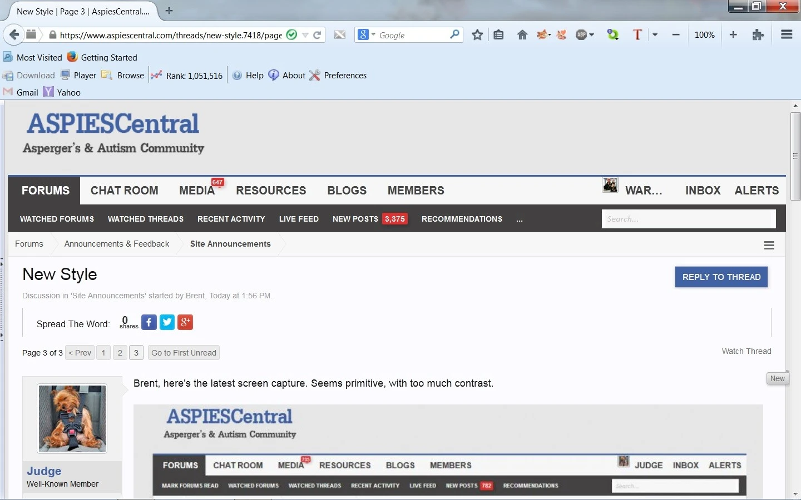This screenshot has height=500, width=801.
Task: Open the FORUMS tab
Action: (x=46, y=191)
